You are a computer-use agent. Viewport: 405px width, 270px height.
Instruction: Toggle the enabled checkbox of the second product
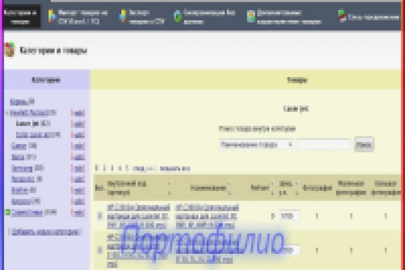coord(100,250)
